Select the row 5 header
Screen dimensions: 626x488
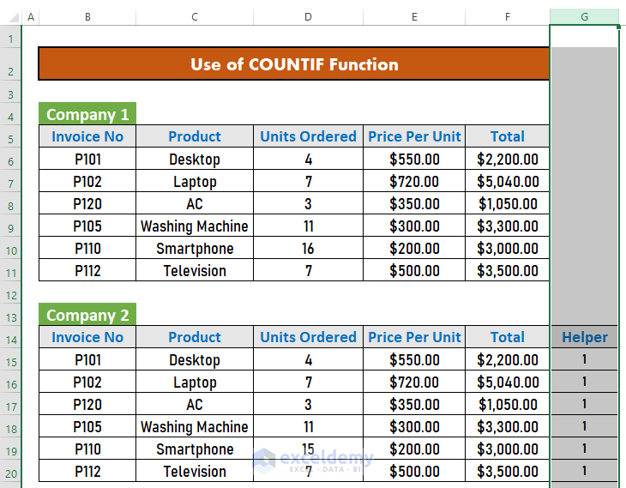pyautogui.click(x=10, y=137)
